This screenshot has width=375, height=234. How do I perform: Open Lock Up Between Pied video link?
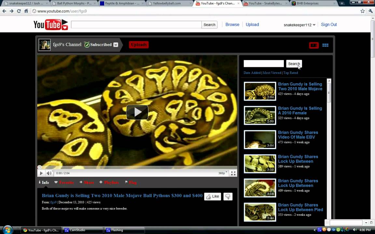coord(300,207)
